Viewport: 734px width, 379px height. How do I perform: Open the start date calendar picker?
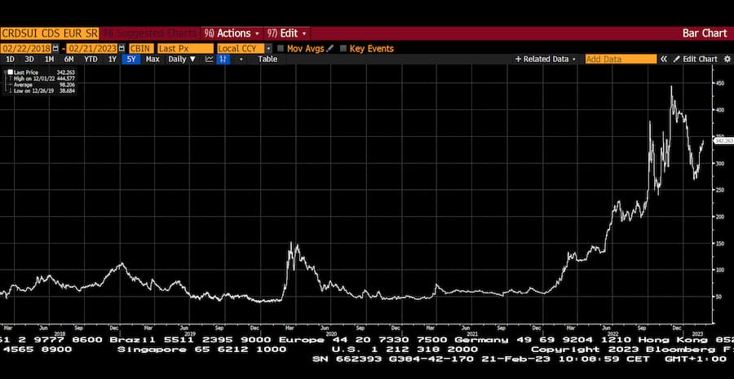tap(55, 49)
